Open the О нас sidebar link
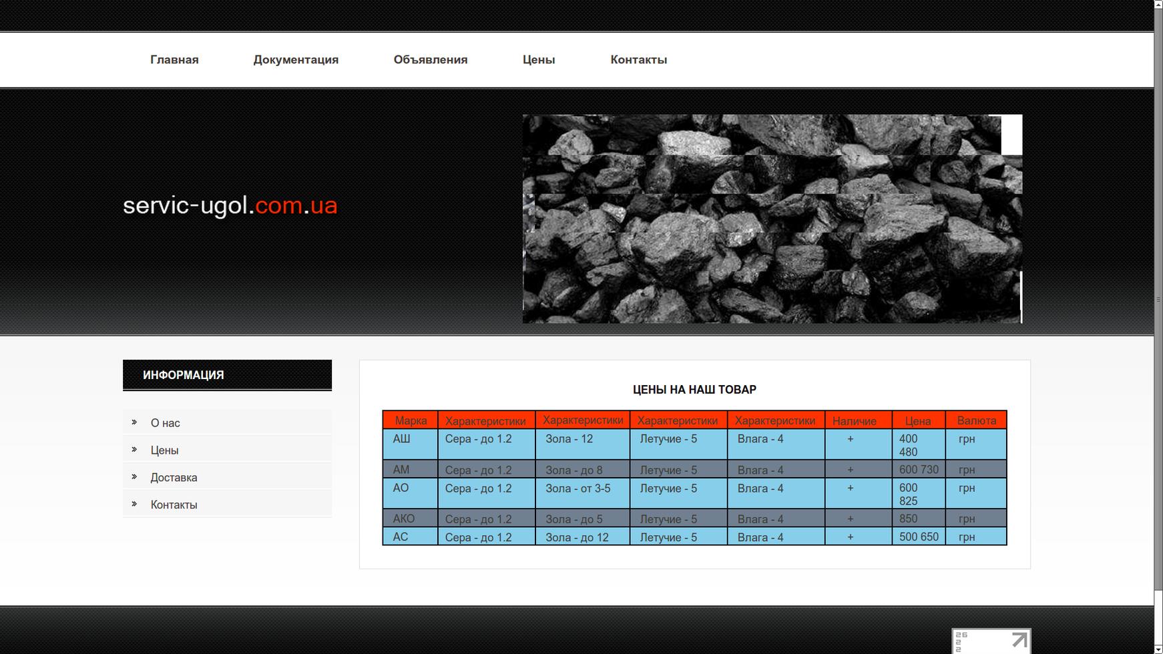This screenshot has height=654, width=1163. [165, 423]
